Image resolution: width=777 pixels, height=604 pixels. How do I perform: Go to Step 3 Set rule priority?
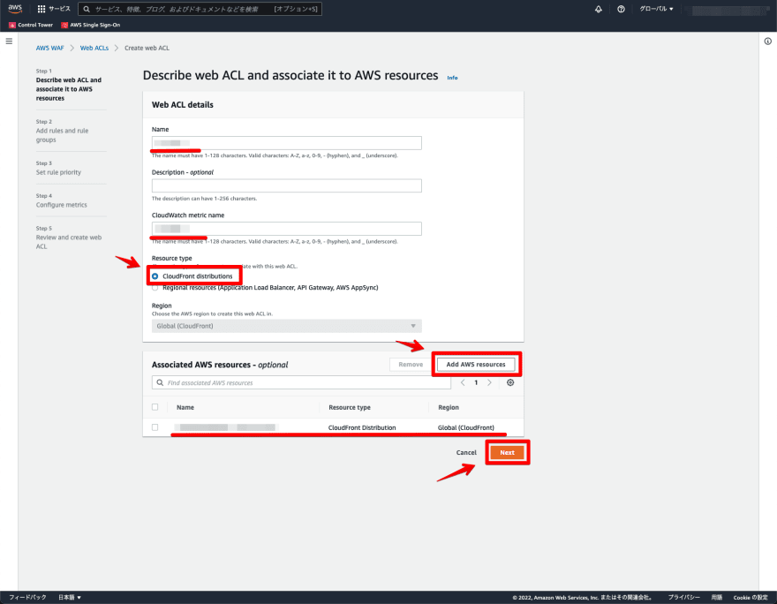pos(58,172)
